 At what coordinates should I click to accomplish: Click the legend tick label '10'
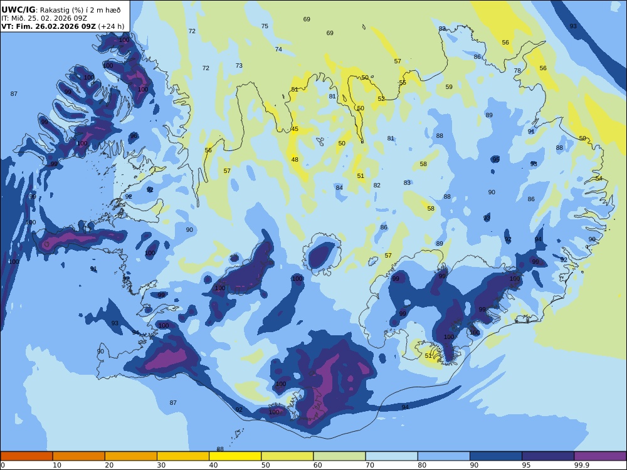point(57,465)
